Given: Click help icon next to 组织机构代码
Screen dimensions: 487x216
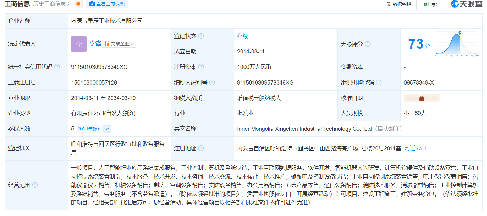Looking at the screenshot, I should point(379,83).
